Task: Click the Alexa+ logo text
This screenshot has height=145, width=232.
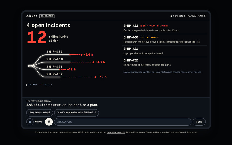Action: click(x=32, y=16)
